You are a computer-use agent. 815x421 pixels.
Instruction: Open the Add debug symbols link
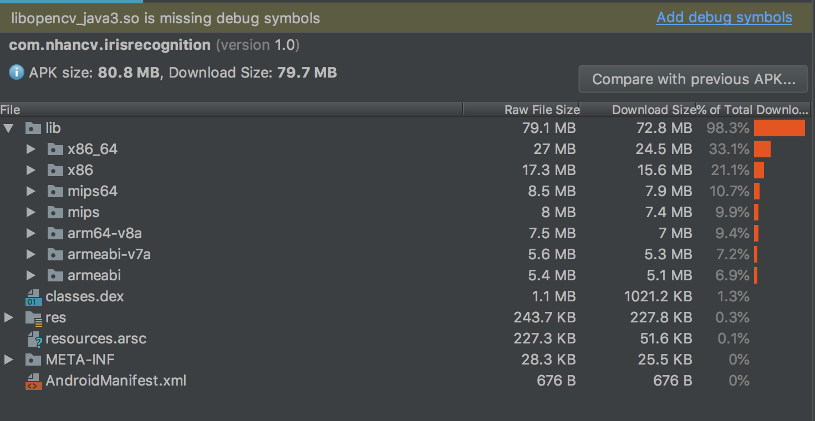tap(724, 18)
